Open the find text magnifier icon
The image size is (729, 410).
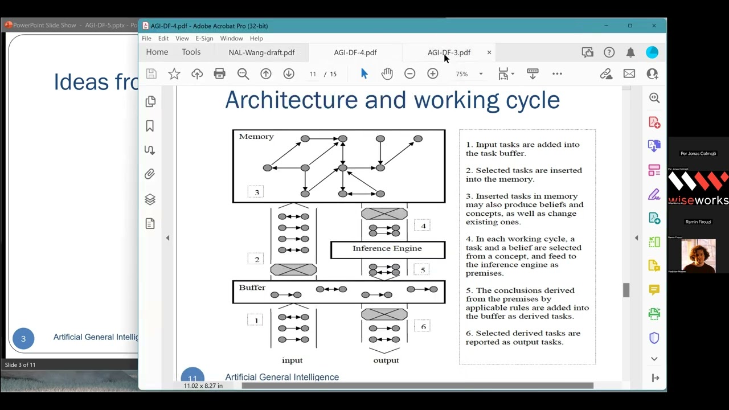click(x=243, y=73)
